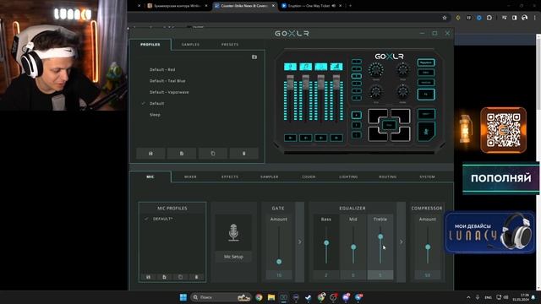Click the Gate Amount value field
This screenshot has height=304, width=541.
pyautogui.click(x=279, y=275)
